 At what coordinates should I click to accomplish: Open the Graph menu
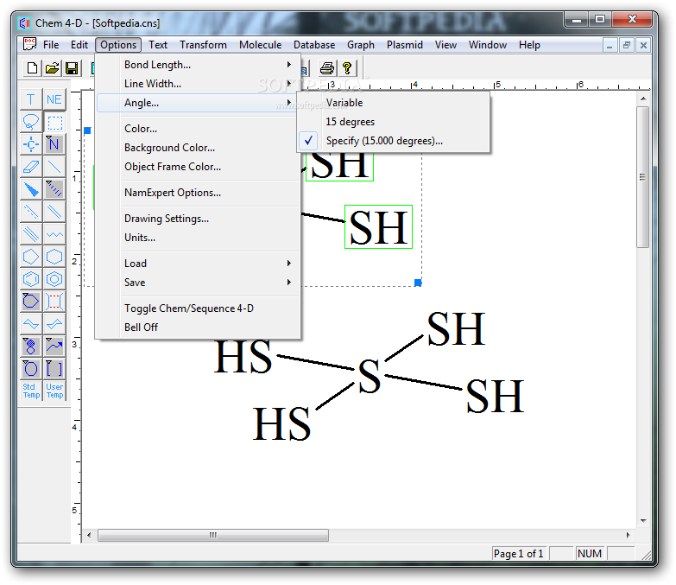coord(361,45)
